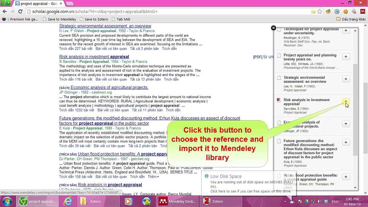The height and width of the screenshot is (207, 368).
Task: Open 'Economic analysis of agricultural projects' result
Action: tap(110, 87)
